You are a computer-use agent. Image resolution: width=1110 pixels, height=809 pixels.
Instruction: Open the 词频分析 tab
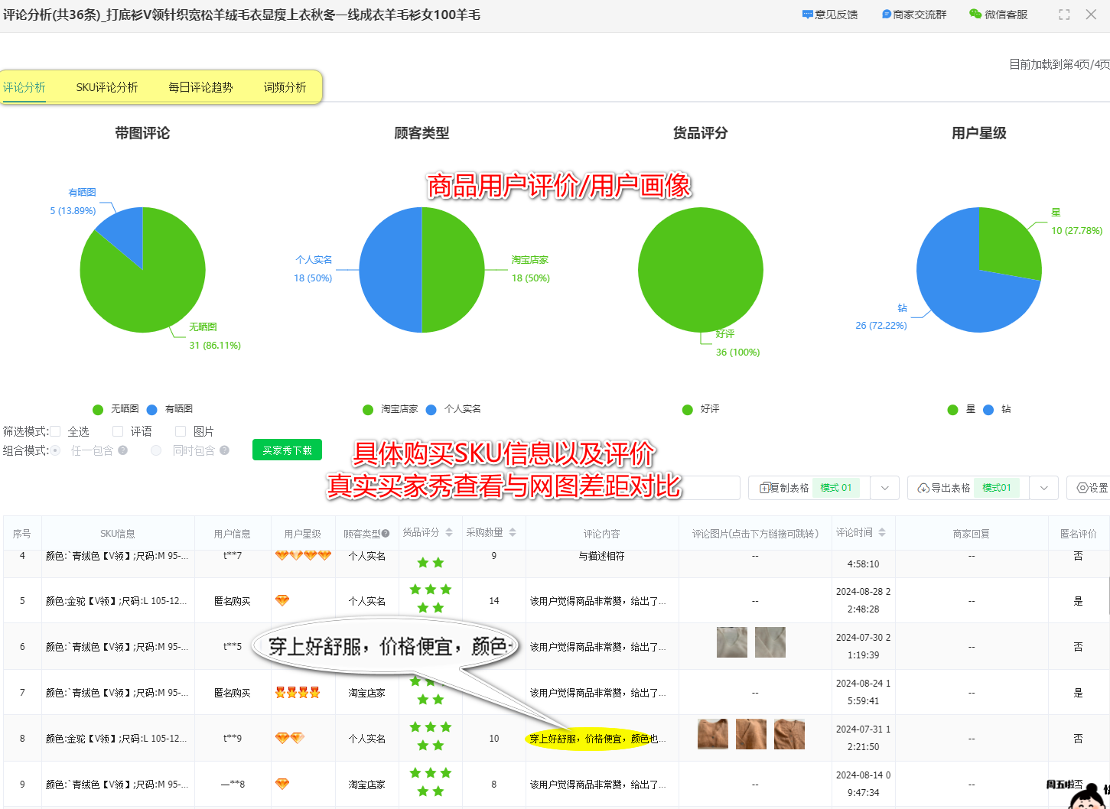tap(284, 87)
